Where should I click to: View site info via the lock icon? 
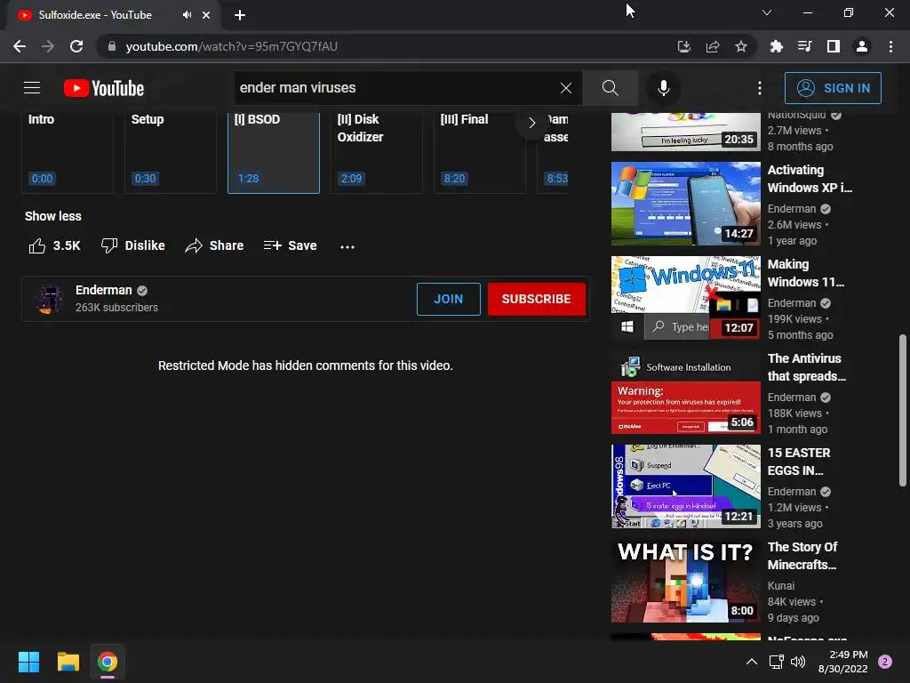pos(112,46)
